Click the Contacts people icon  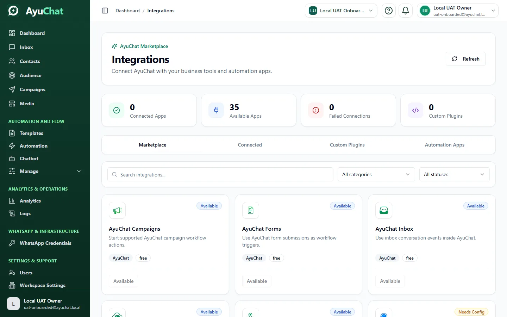pos(12,61)
